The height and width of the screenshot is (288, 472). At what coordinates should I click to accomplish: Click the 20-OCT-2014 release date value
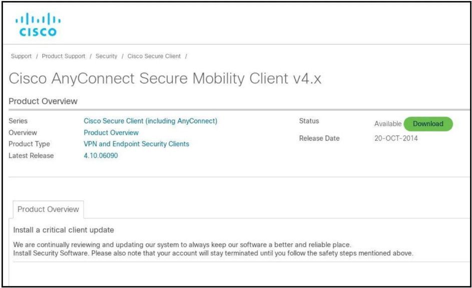396,138
